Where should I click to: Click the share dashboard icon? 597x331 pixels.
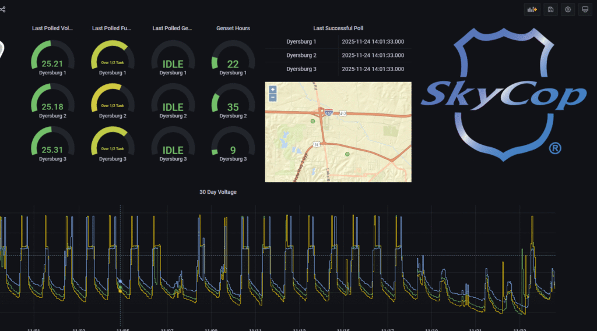tap(3, 9)
